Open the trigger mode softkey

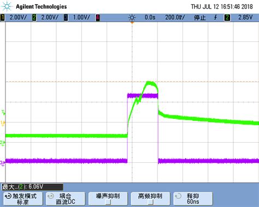23,199
